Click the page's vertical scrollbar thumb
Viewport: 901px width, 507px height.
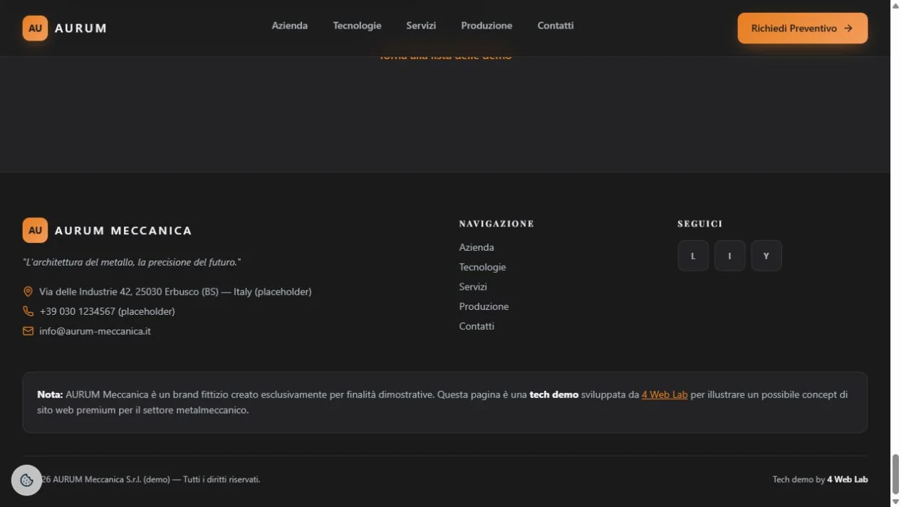[x=895, y=473]
